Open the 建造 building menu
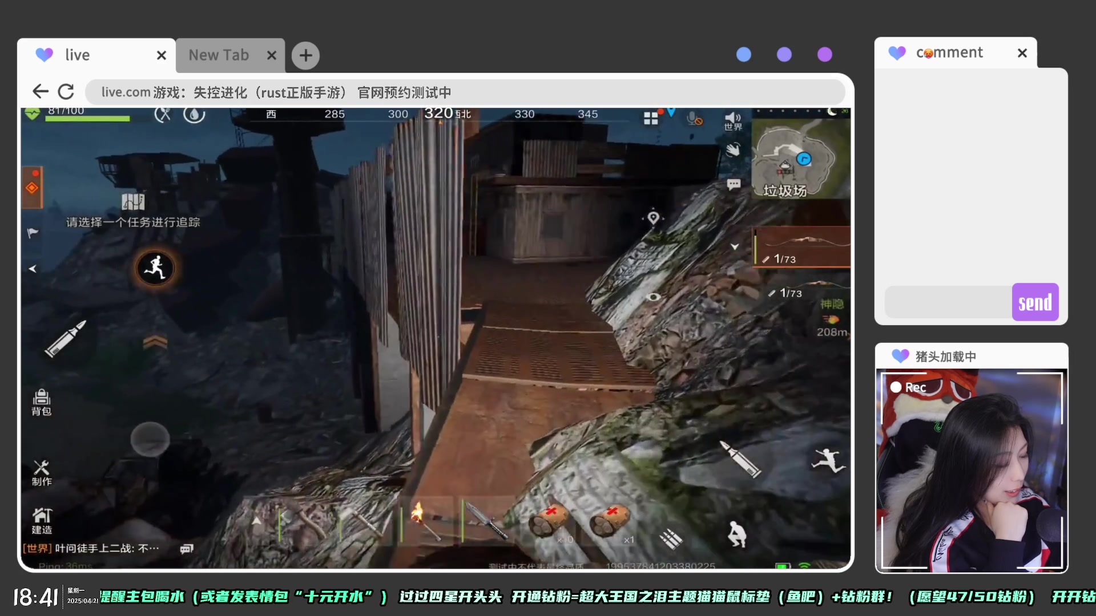 tap(42, 521)
